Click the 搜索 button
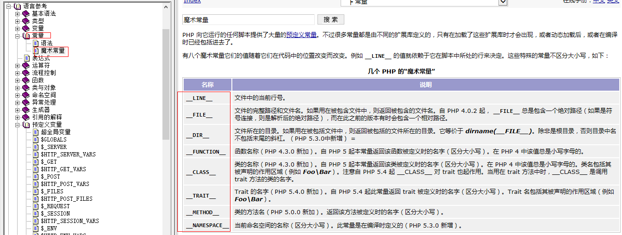Screen dimensions: 622x235 click(330, 19)
